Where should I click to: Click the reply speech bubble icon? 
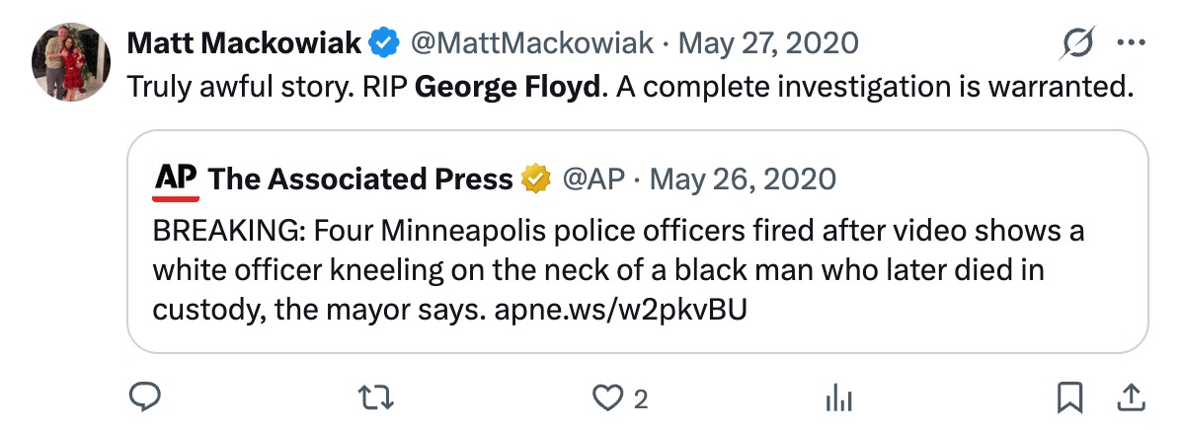pyautogui.click(x=145, y=397)
